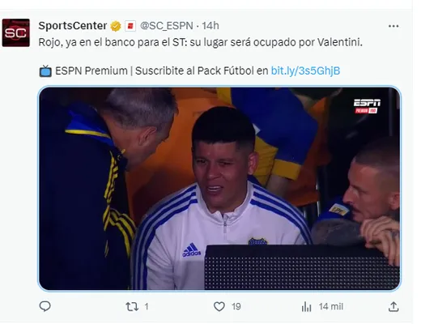Open the @SC_ESPN handle link
421x324 pixels.
(167, 26)
